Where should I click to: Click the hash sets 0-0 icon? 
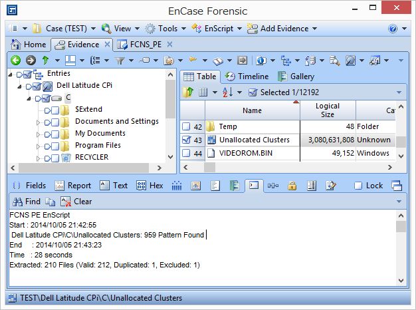[272, 186]
